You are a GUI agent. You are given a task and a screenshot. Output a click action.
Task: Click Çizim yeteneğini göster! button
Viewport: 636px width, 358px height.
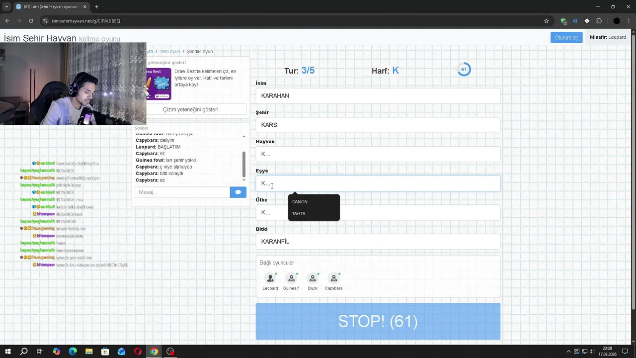[x=191, y=109]
